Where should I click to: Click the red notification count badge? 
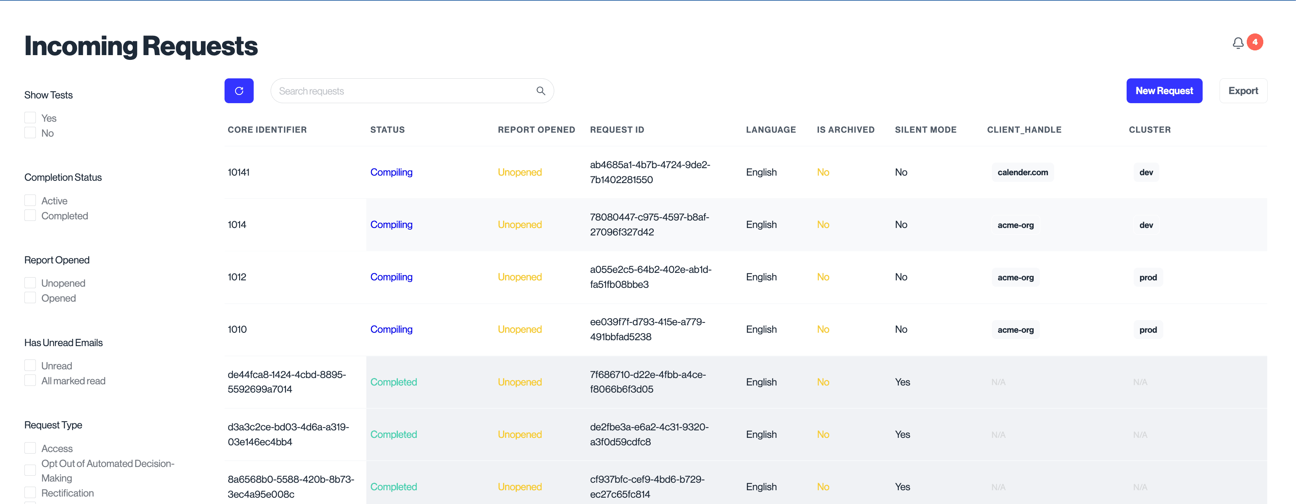[x=1255, y=42]
